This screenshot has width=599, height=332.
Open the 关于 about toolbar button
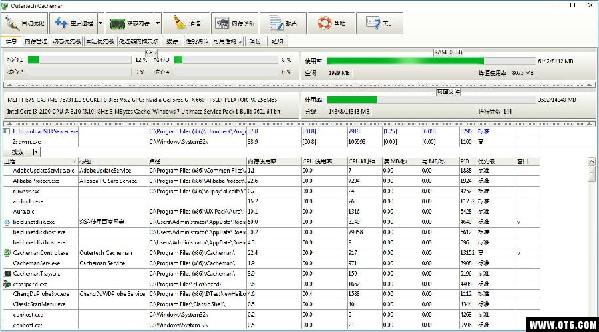pos(379,23)
